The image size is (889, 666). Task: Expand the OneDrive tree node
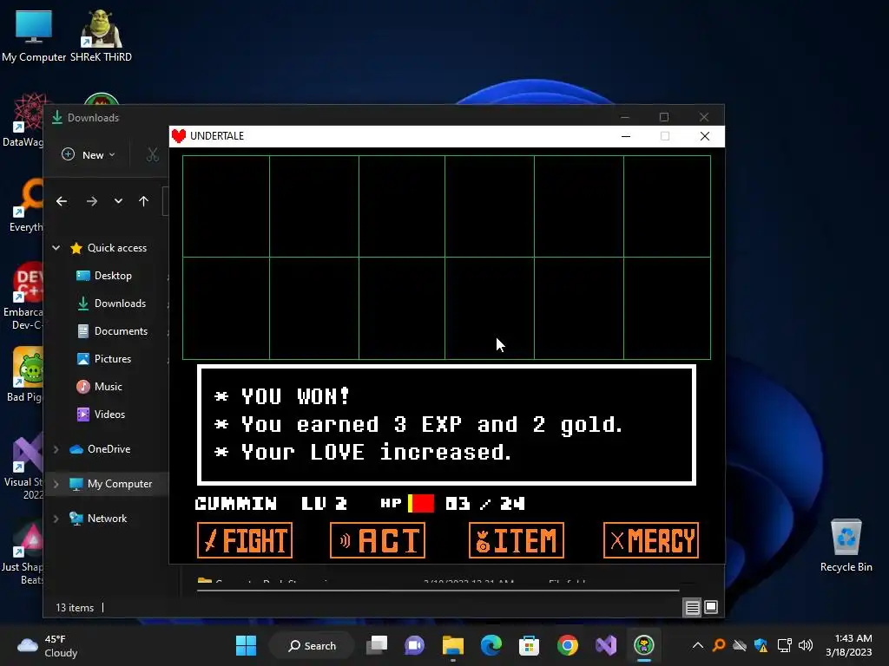tap(56, 449)
